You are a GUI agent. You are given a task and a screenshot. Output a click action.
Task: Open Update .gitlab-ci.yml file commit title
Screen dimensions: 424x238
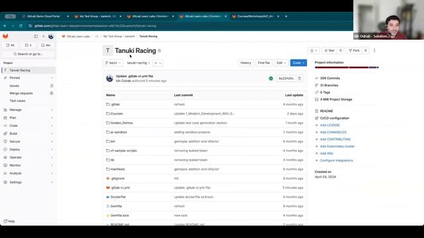tap(134, 76)
